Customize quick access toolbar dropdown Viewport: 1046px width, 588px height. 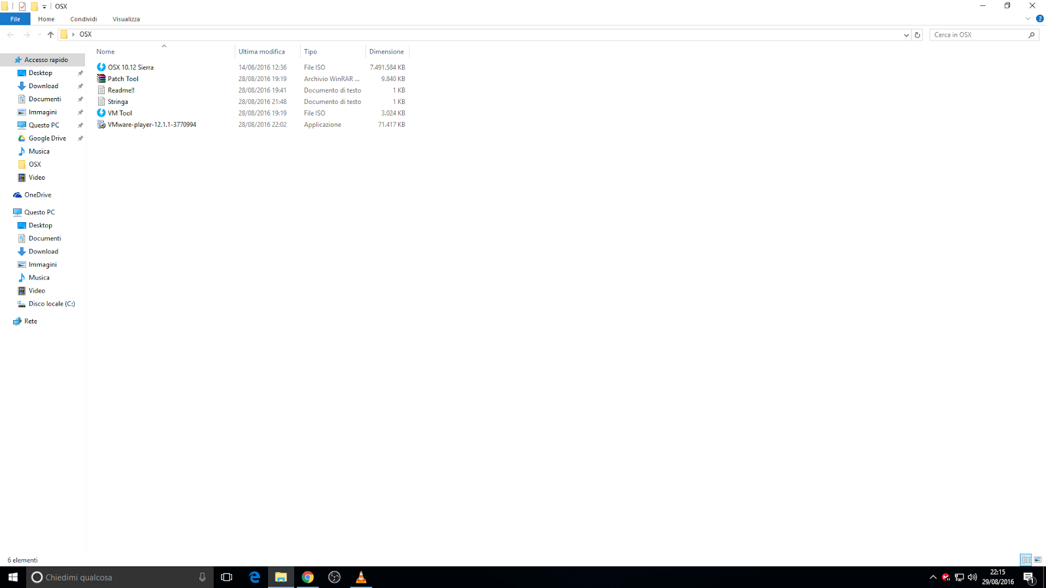44,7
